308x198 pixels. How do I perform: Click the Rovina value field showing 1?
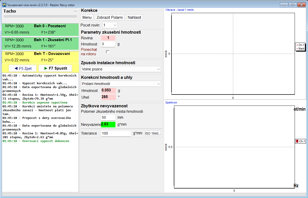point(108,38)
